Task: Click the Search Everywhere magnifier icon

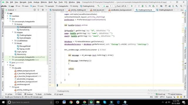Action: click(181, 6)
